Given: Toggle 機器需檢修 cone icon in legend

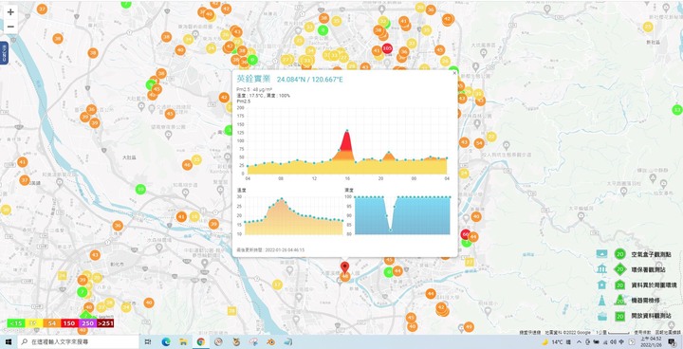Looking at the screenshot, I should point(602,301).
